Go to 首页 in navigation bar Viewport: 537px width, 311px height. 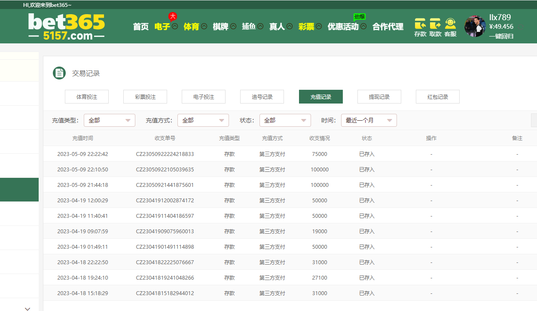tap(140, 27)
